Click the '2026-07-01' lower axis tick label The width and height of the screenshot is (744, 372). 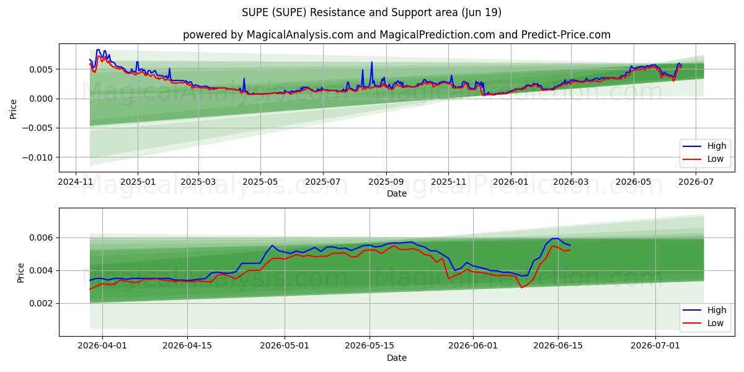point(655,346)
